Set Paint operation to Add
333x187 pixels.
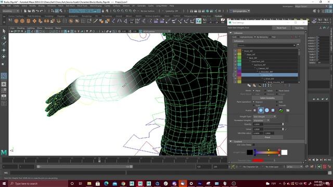click(277, 102)
